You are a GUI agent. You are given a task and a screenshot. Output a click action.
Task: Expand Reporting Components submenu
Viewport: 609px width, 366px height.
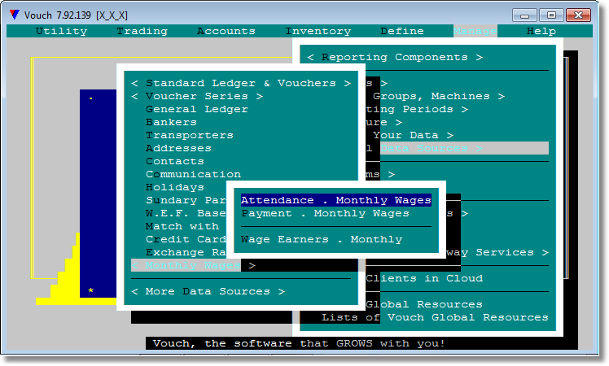[395, 58]
